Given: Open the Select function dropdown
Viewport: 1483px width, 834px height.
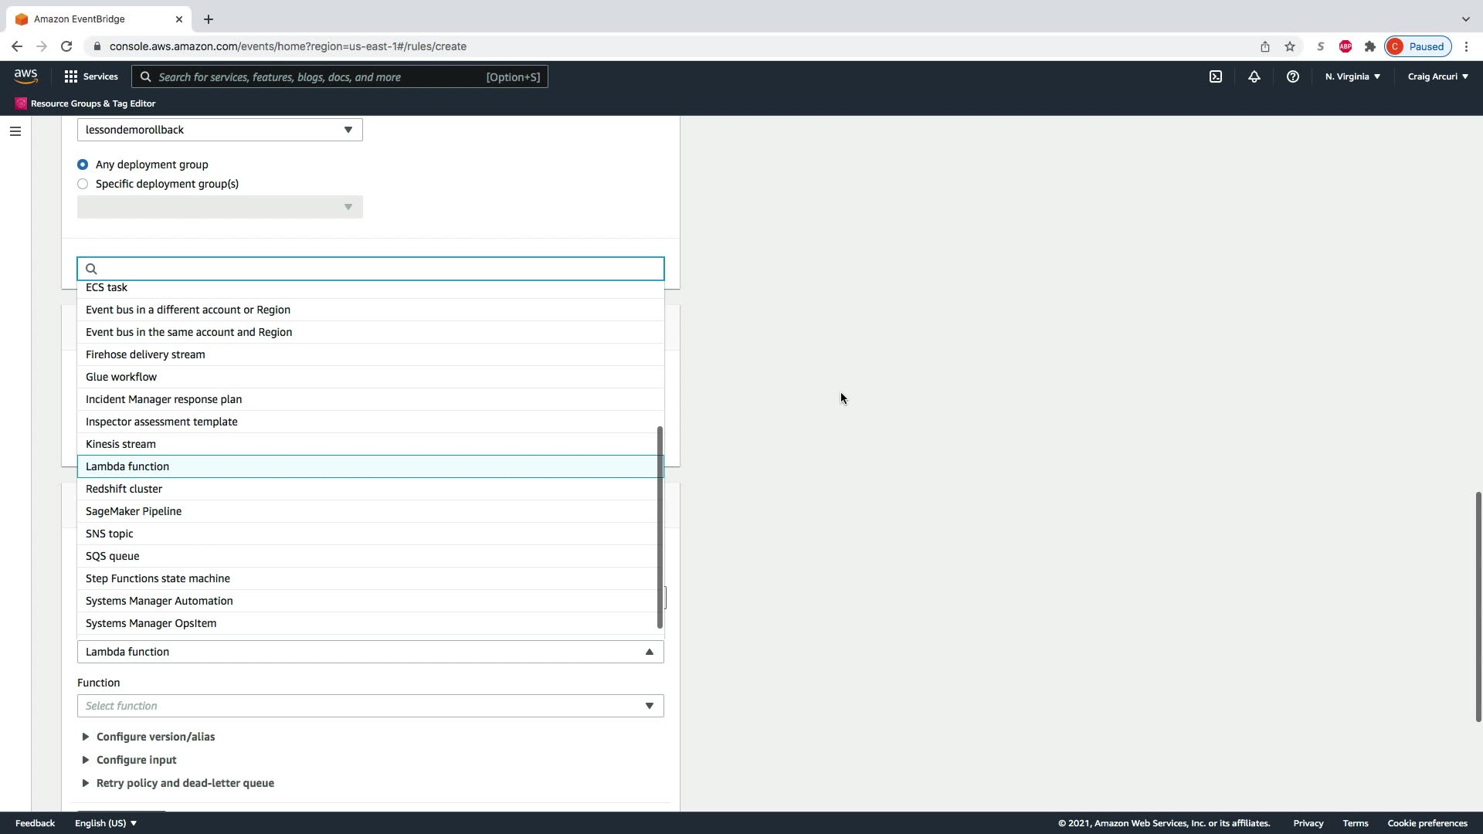Looking at the screenshot, I should [x=370, y=706].
